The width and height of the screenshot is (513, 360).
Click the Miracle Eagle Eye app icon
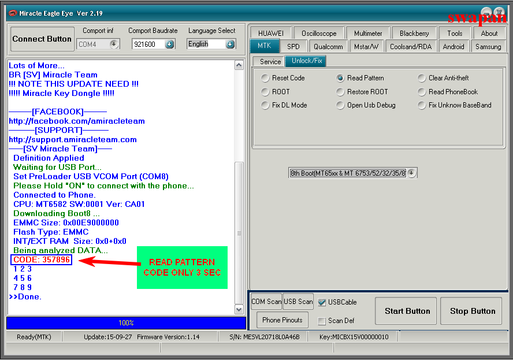(13, 13)
